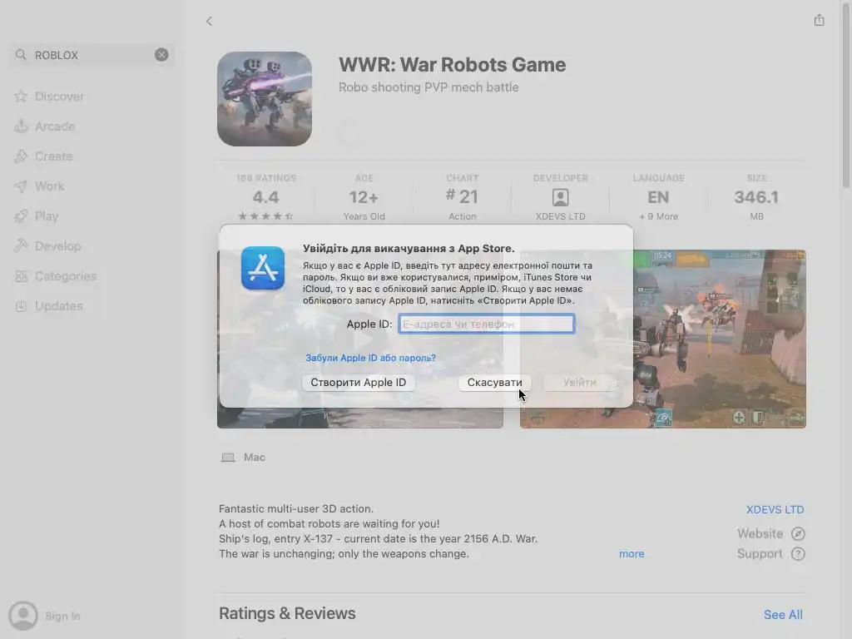Click the Work paper plane icon
852x639 pixels.
21,186
